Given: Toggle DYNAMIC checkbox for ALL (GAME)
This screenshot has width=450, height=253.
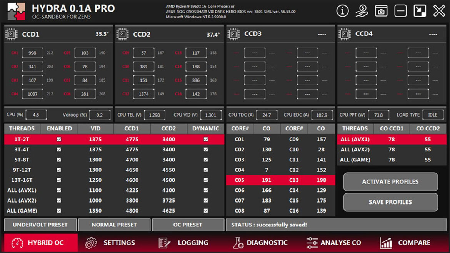Looking at the screenshot, I should click(206, 211).
